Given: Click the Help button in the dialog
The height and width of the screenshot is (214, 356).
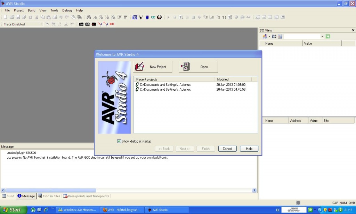Looking at the screenshot, I should tap(249, 149).
